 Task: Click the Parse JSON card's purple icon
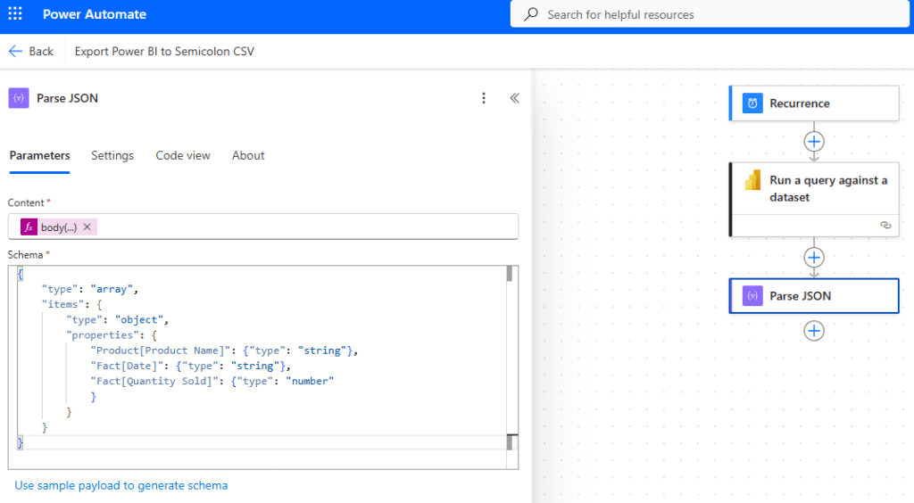(x=752, y=296)
